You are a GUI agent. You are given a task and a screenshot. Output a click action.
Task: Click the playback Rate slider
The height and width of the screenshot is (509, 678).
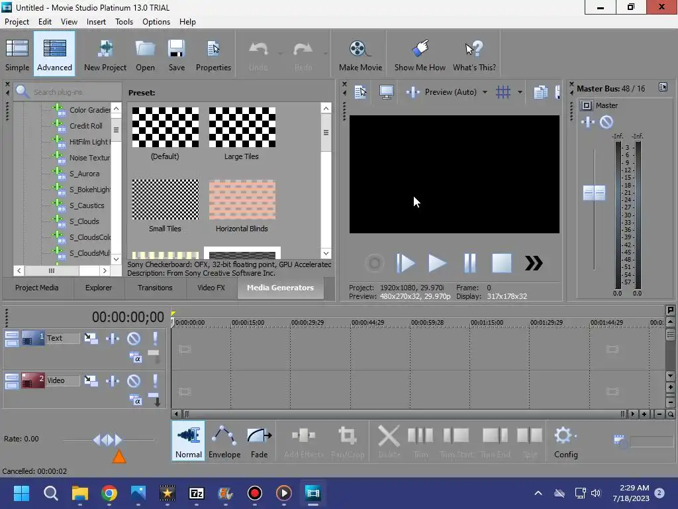[x=107, y=440]
